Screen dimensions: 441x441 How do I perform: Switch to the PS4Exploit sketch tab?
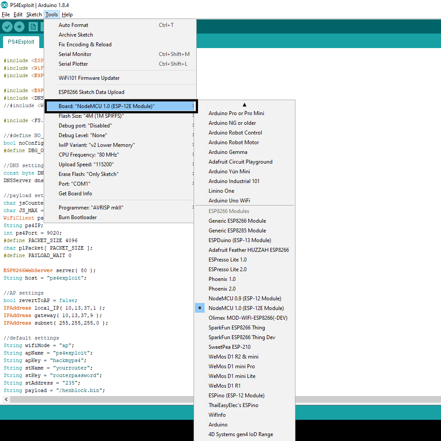tap(21, 42)
